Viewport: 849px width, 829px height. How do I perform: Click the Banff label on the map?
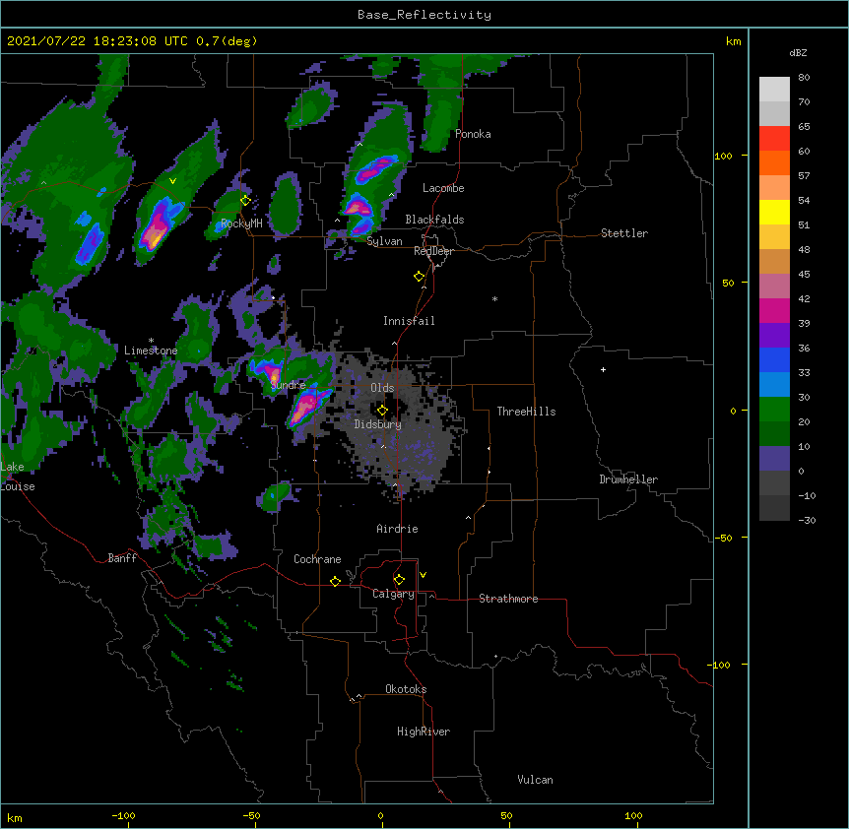(122, 558)
